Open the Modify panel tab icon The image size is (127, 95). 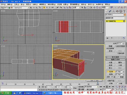(110, 11)
